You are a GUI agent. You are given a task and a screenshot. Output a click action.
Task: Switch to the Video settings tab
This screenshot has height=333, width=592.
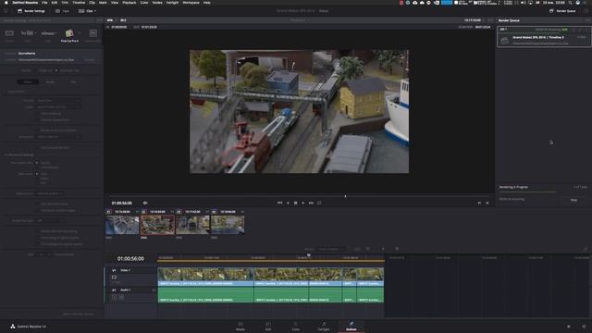(x=28, y=81)
